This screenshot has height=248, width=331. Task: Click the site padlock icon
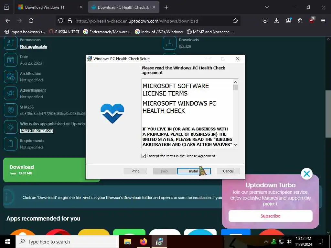pos(70,21)
